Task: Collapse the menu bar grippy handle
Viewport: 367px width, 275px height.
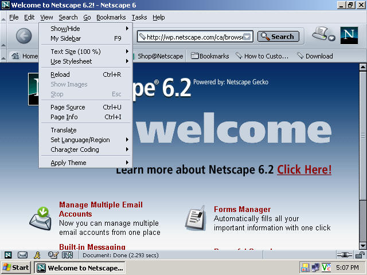Action: tap(3, 17)
